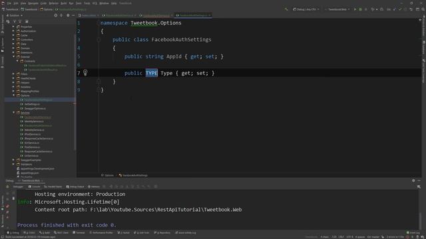
Task: Click locate-in-solution target icon
Action: click(x=56, y=15)
